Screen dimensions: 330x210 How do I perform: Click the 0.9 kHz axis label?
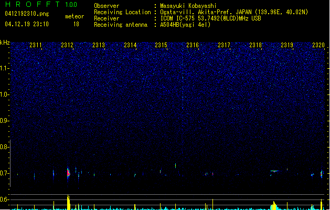tap(4, 121)
